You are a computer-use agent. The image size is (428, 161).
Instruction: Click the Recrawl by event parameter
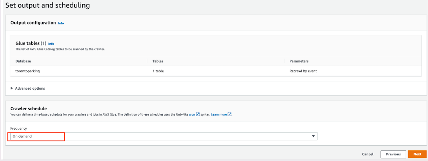coord(303,71)
